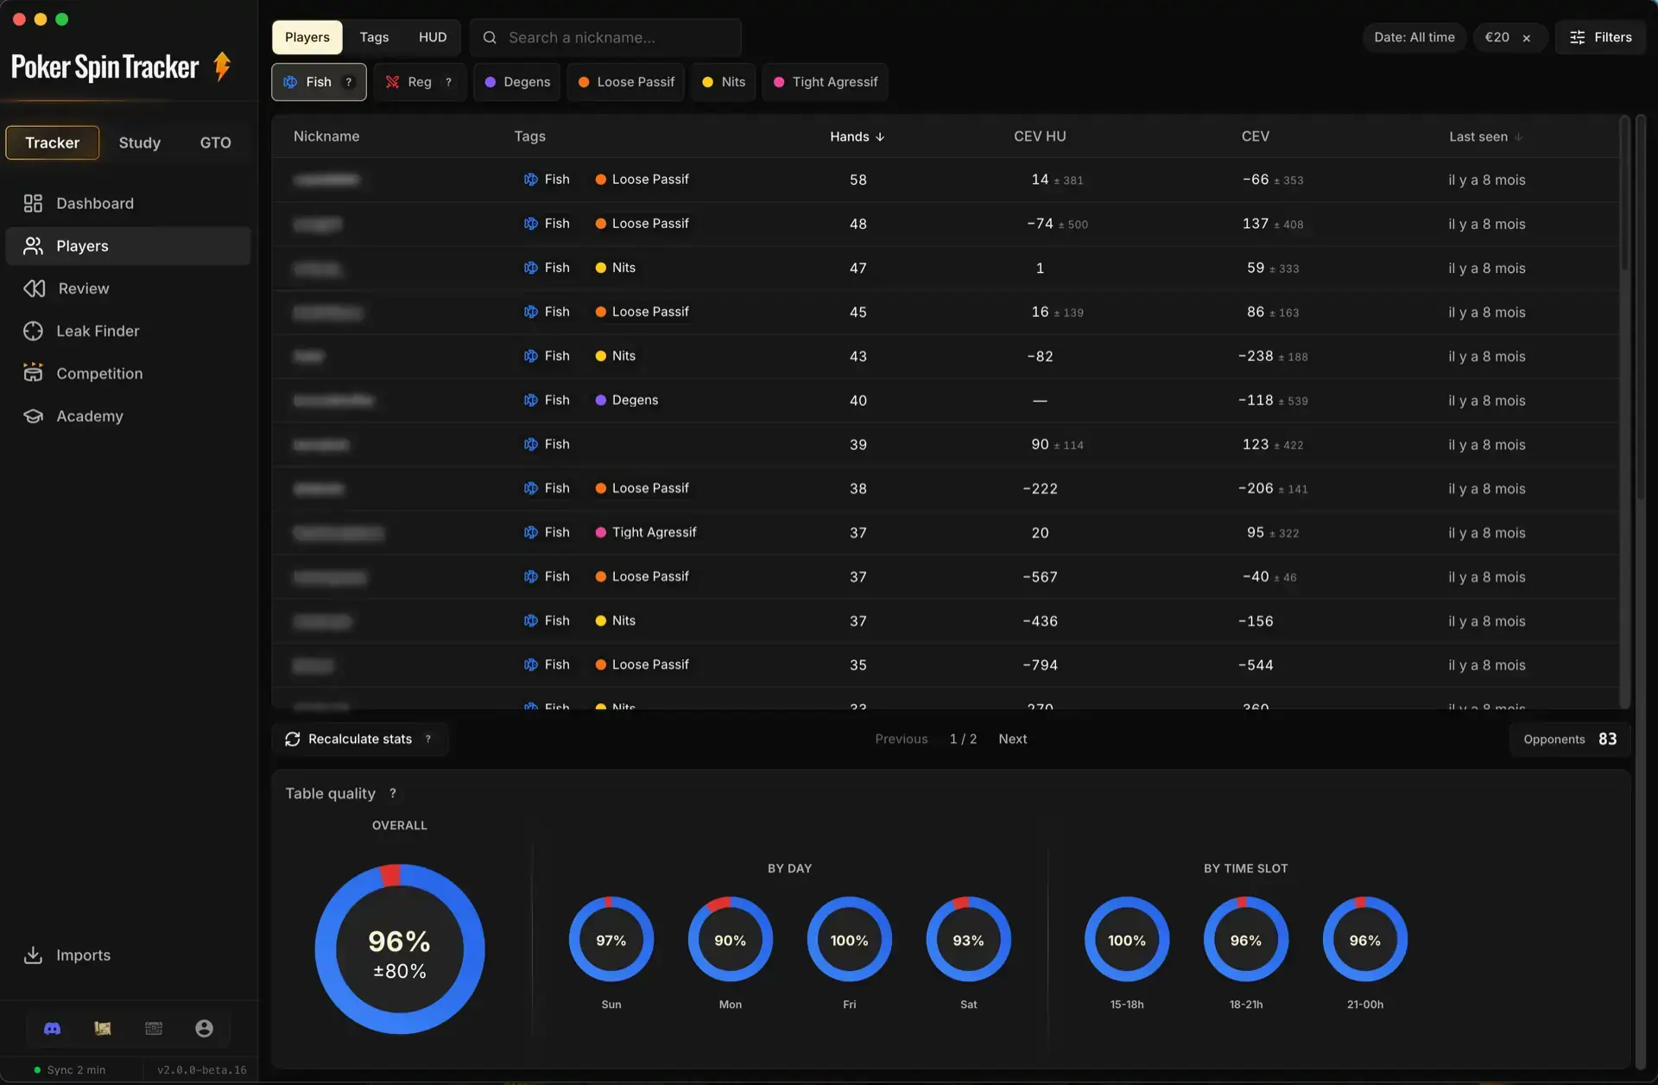Sort by the CEV column header
This screenshot has height=1085, width=1658.
click(1255, 136)
